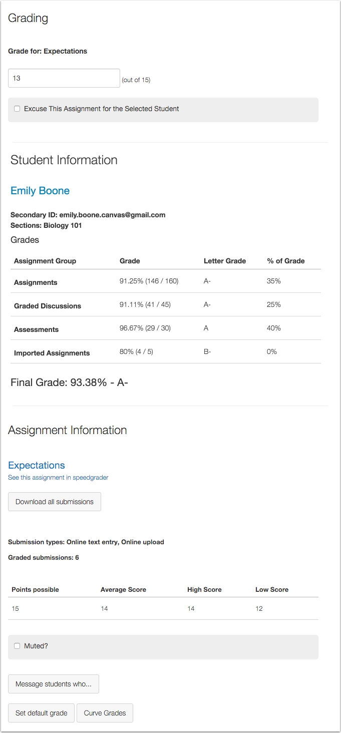Select the Imported Assignments group row
Viewport: 341px width, 733px height.
[x=166, y=352]
